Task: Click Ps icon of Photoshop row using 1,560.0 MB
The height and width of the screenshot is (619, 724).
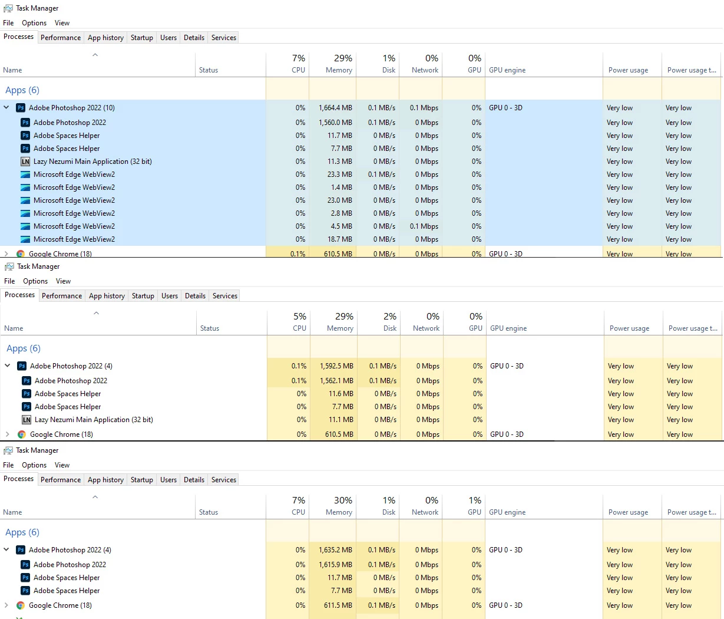Action: click(x=25, y=123)
